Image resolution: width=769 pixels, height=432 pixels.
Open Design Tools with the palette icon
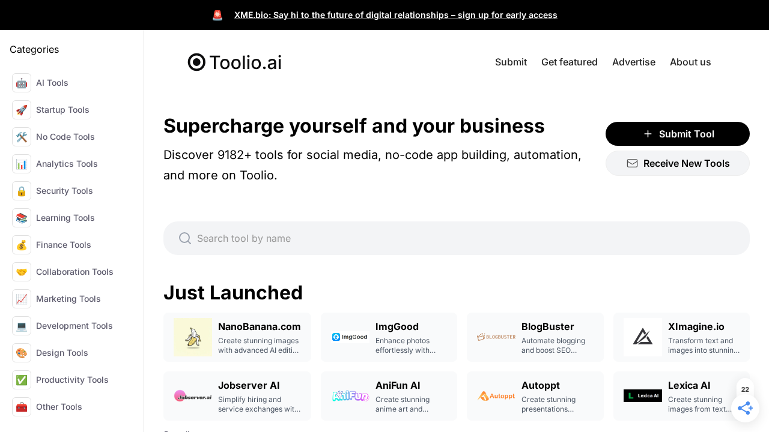click(x=22, y=353)
